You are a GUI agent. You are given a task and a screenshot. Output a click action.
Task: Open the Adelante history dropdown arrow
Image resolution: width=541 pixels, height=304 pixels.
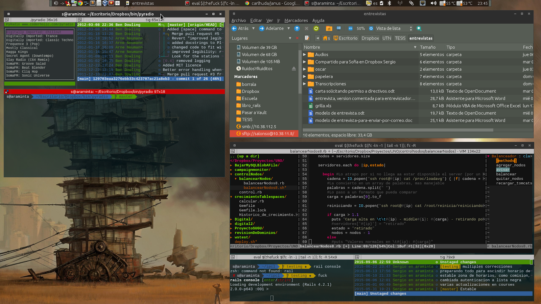click(x=288, y=28)
